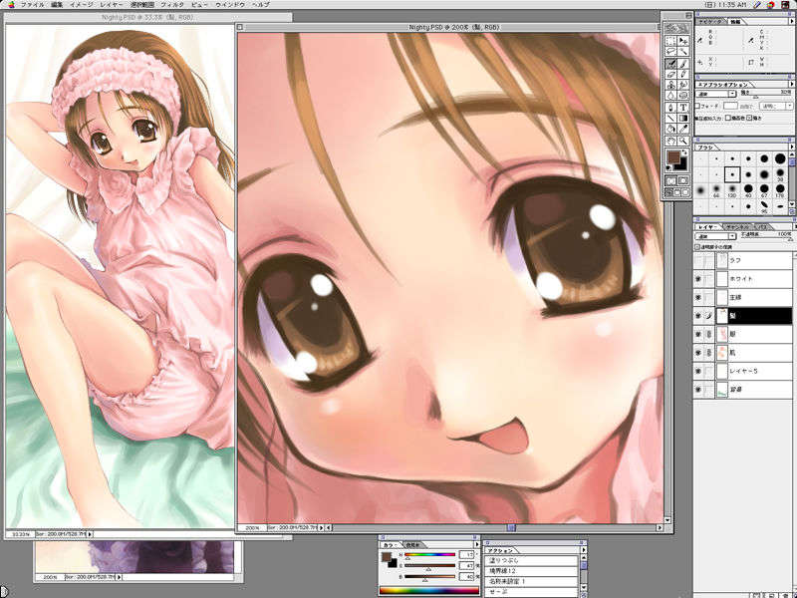Select the Move tool

tap(683, 41)
